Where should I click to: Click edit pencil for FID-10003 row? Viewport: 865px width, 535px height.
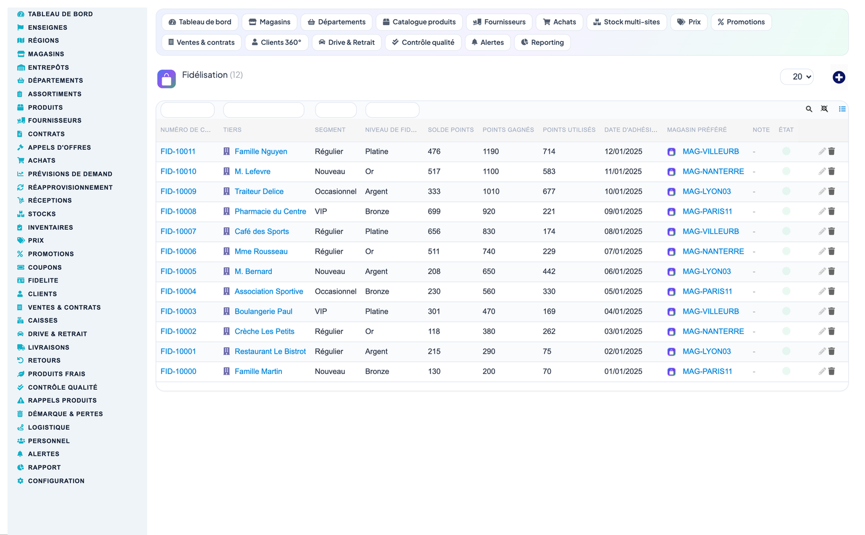point(822,311)
